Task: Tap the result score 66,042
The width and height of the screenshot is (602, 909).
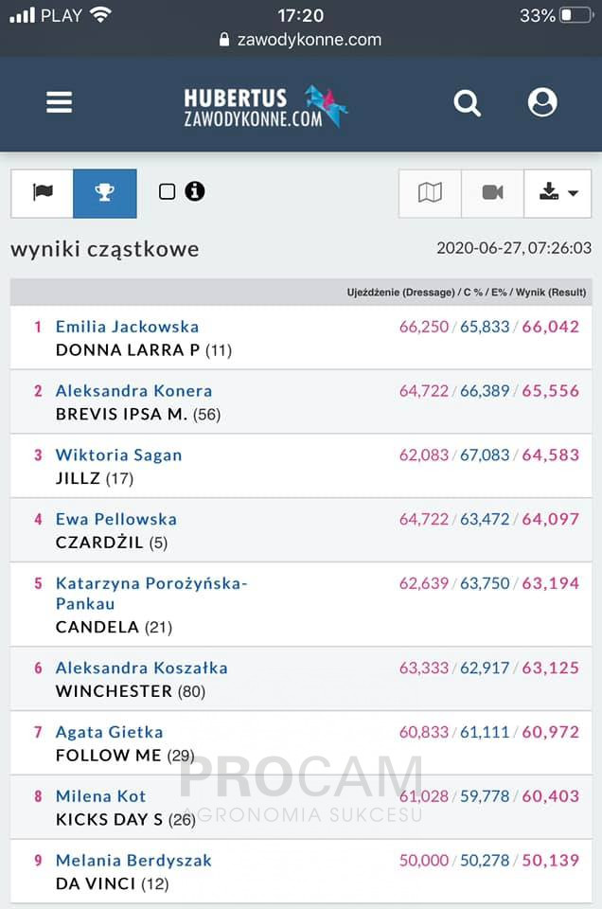Action: 551,327
